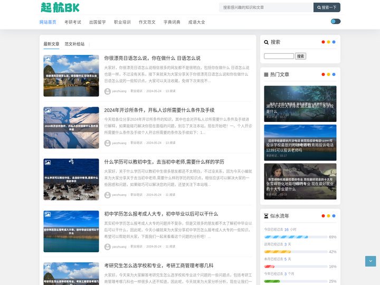Open the 网站首页 menu item
The width and height of the screenshot is (380, 285).
[47, 22]
